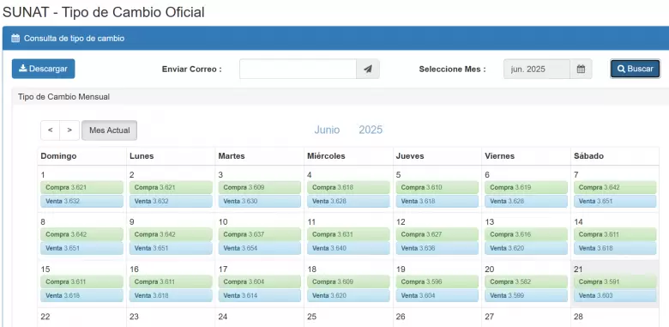Image resolution: width=669 pixels, height=327 pixels.
Task: Select Compra 3.637 on day 10
Action: 259,234
